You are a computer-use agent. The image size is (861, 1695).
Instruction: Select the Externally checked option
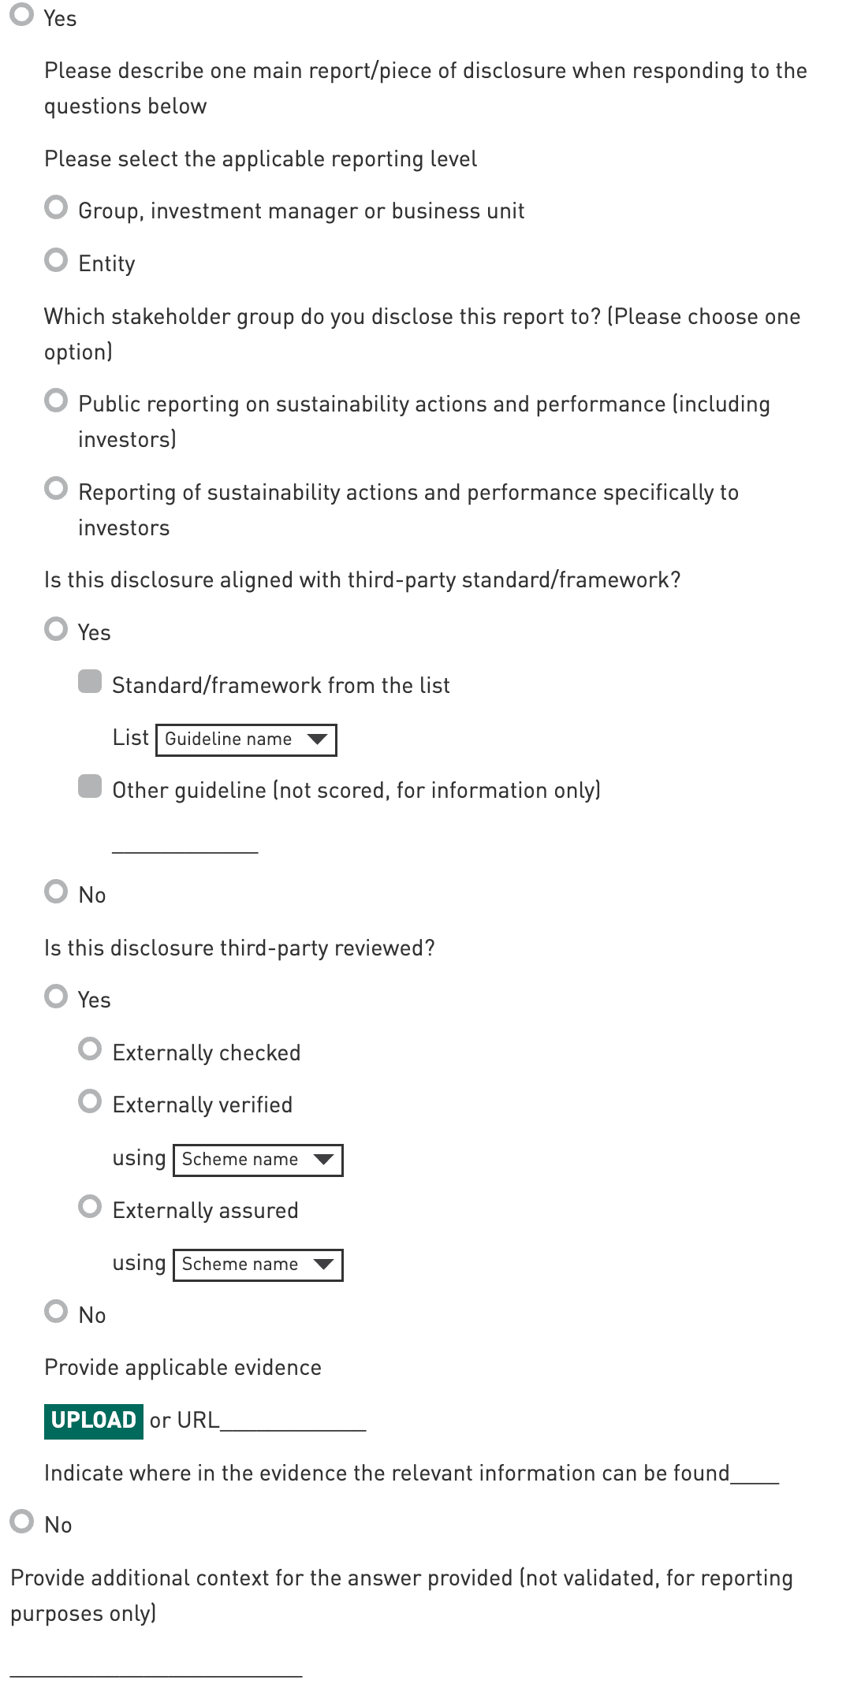[x=90, y=1049]
